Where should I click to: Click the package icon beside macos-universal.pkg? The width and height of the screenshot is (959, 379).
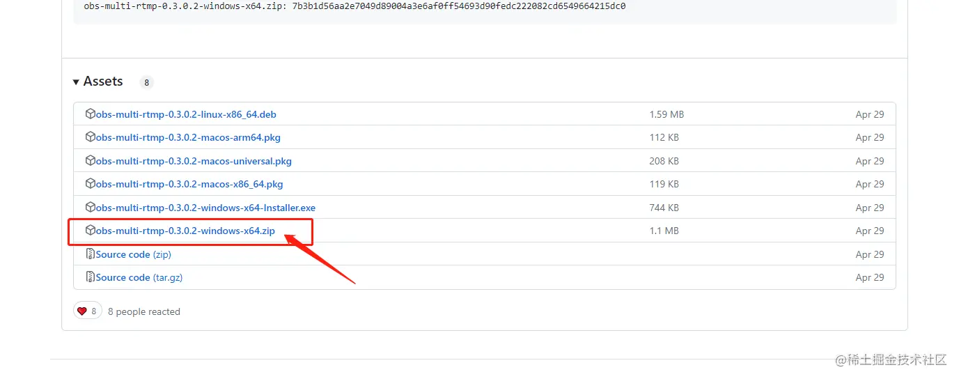pyautogui.click(x=90, y=160)
